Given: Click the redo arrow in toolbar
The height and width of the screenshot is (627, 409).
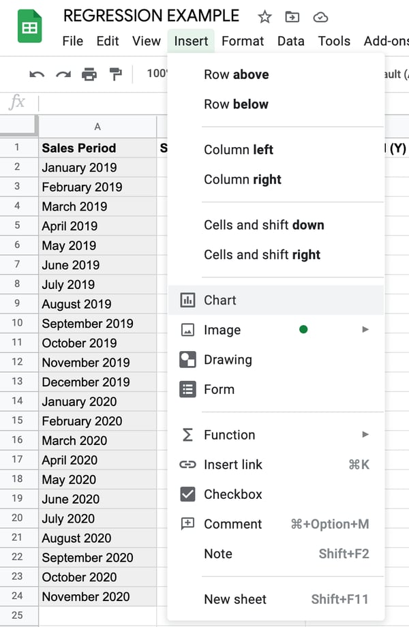Looking at the screenshot, I should pyautogui.click(x=63, y=74).
